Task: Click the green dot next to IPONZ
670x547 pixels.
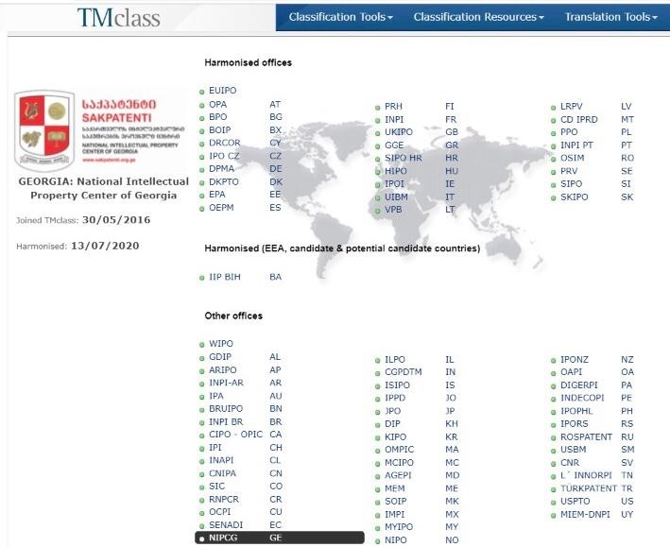Action: pyautogui.click(x=553, y=360)
